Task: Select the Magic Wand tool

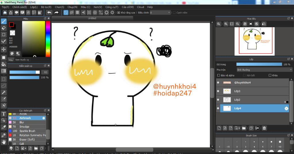Action: pos(3,92)
